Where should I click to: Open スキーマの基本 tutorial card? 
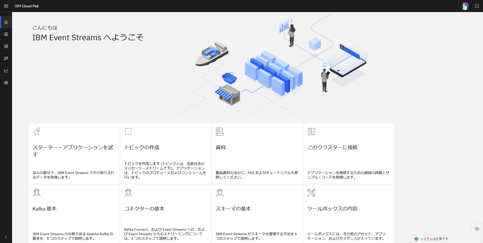coord(257,214)
